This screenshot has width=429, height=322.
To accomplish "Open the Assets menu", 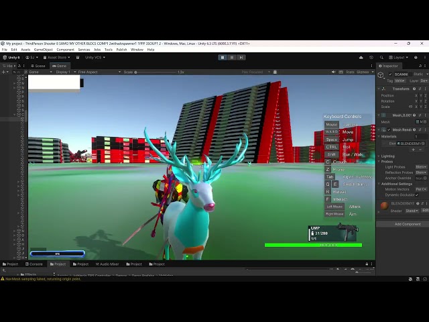I will 25,50.
